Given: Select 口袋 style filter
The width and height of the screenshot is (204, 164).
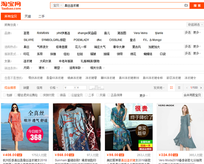Looking at the screenshot, I should click(163, 54).
